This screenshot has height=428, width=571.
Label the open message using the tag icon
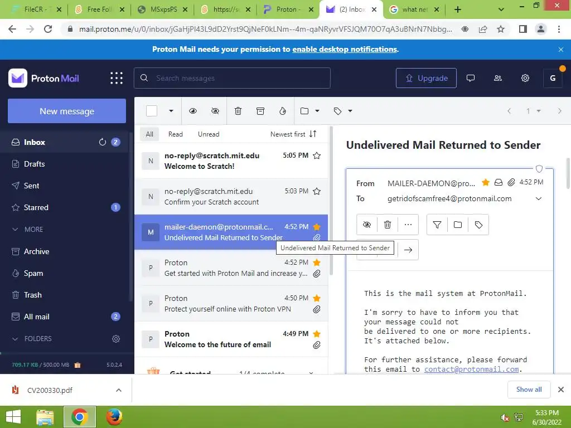(x=478, y=225)
